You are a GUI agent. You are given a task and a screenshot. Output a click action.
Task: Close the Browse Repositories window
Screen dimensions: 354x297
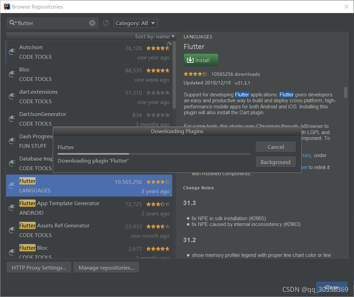(346, 7)
